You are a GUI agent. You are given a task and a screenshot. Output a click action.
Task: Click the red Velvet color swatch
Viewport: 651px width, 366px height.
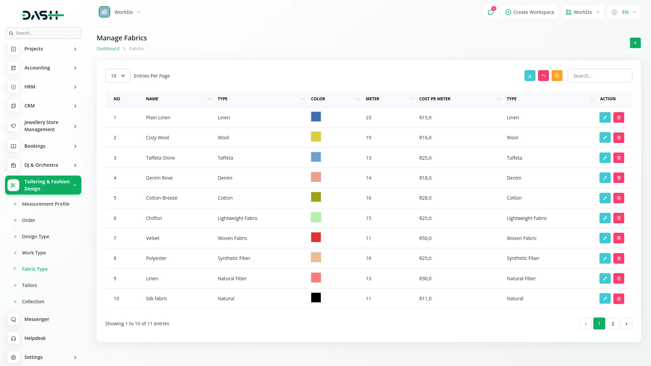click(316, 238)
